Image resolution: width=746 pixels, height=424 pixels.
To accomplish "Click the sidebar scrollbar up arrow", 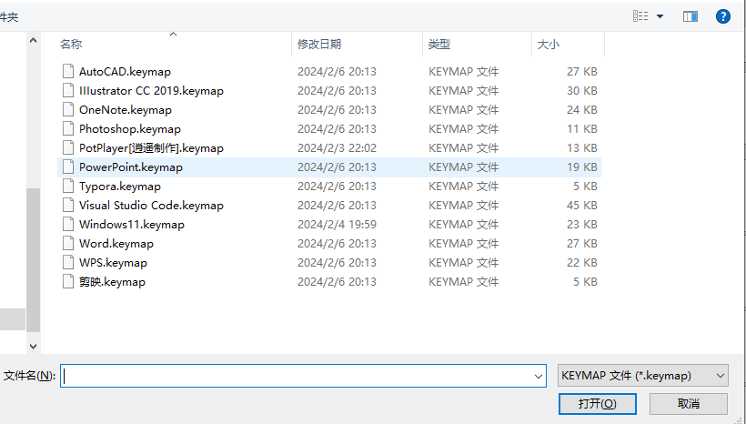I will coord(33,40).
